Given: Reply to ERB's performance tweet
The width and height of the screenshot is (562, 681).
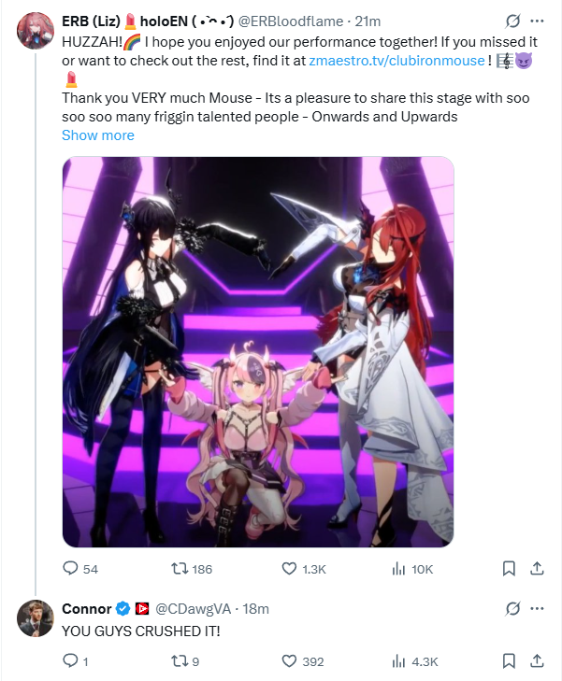Looking at the screenshot, I should click(x=80, y=569).
